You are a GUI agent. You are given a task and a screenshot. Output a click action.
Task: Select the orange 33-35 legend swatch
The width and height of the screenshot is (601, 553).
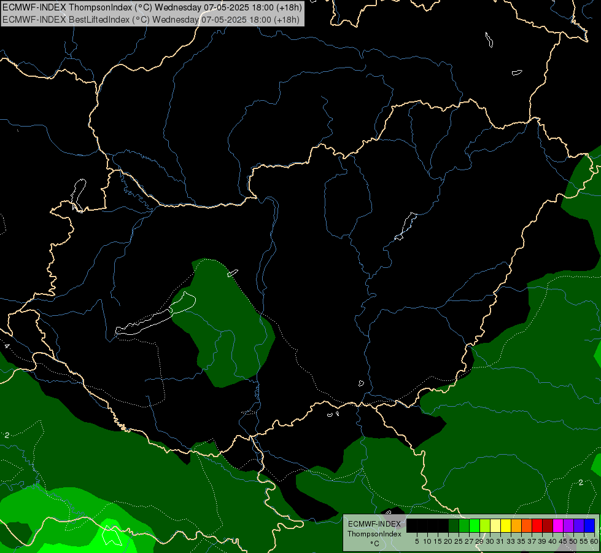[516, 525]
